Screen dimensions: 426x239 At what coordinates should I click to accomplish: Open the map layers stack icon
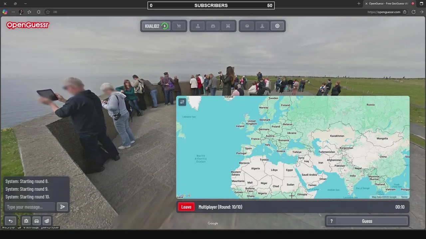coord(247,26)
